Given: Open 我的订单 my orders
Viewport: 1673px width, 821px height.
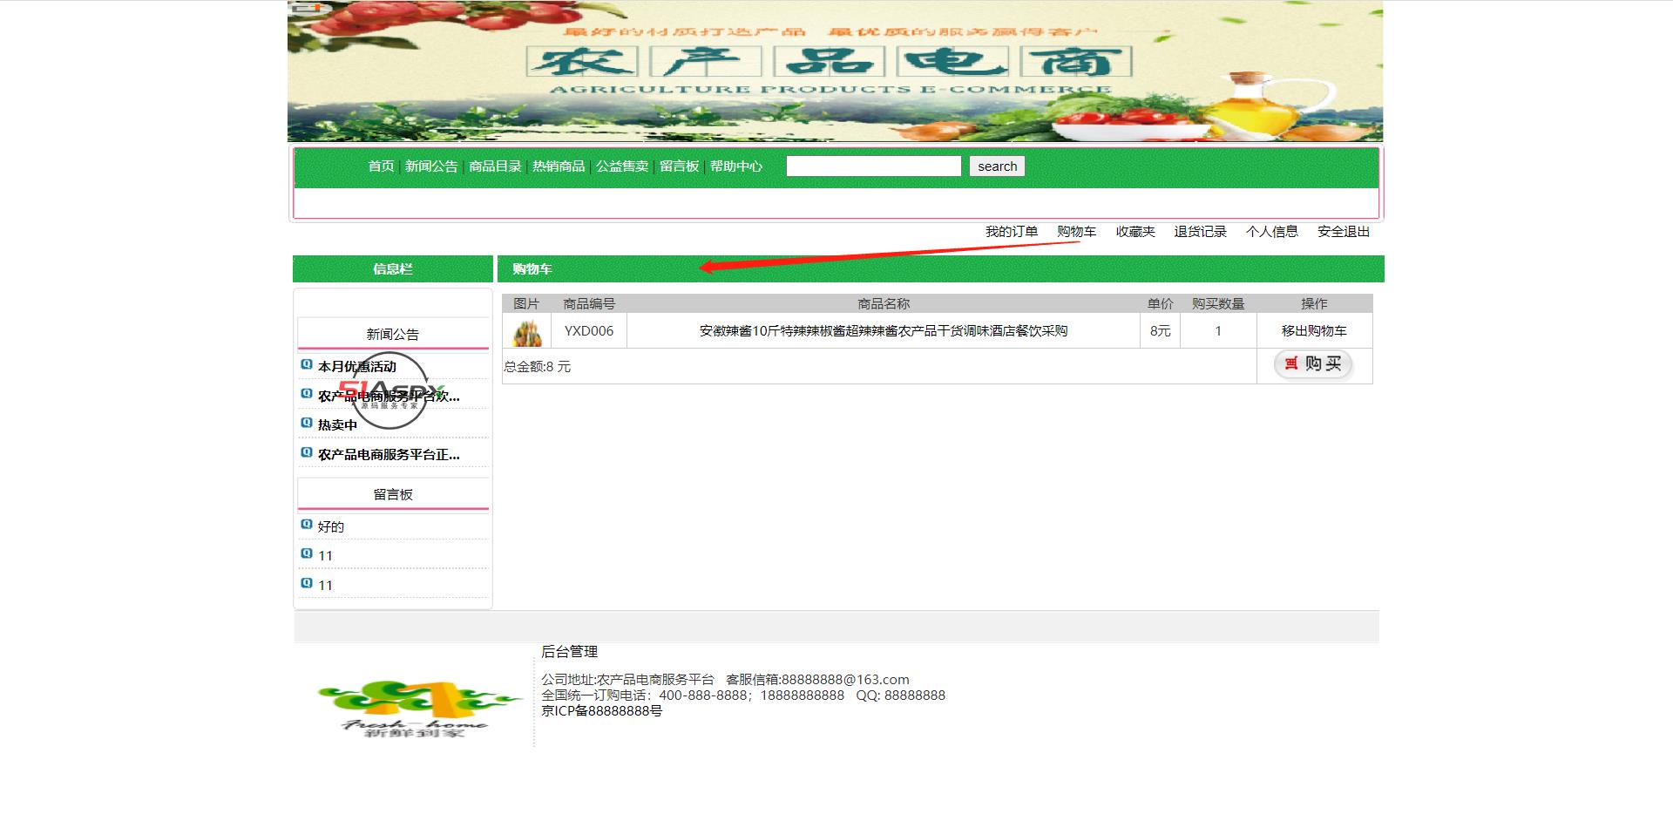Looking at the screenshot, I should click(x=1012, y=232).
